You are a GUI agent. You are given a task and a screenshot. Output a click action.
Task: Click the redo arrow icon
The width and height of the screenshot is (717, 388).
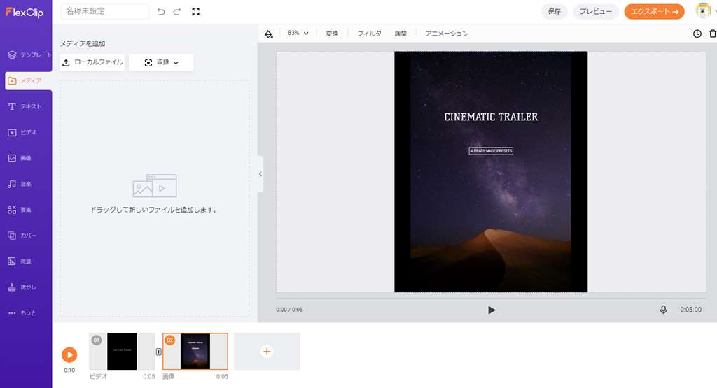[177, 12]
